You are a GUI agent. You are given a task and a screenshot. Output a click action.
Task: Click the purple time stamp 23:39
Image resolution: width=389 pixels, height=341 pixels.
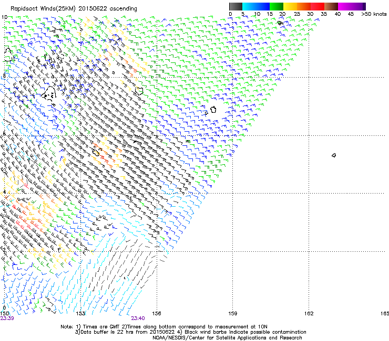(x=7, y=318)
